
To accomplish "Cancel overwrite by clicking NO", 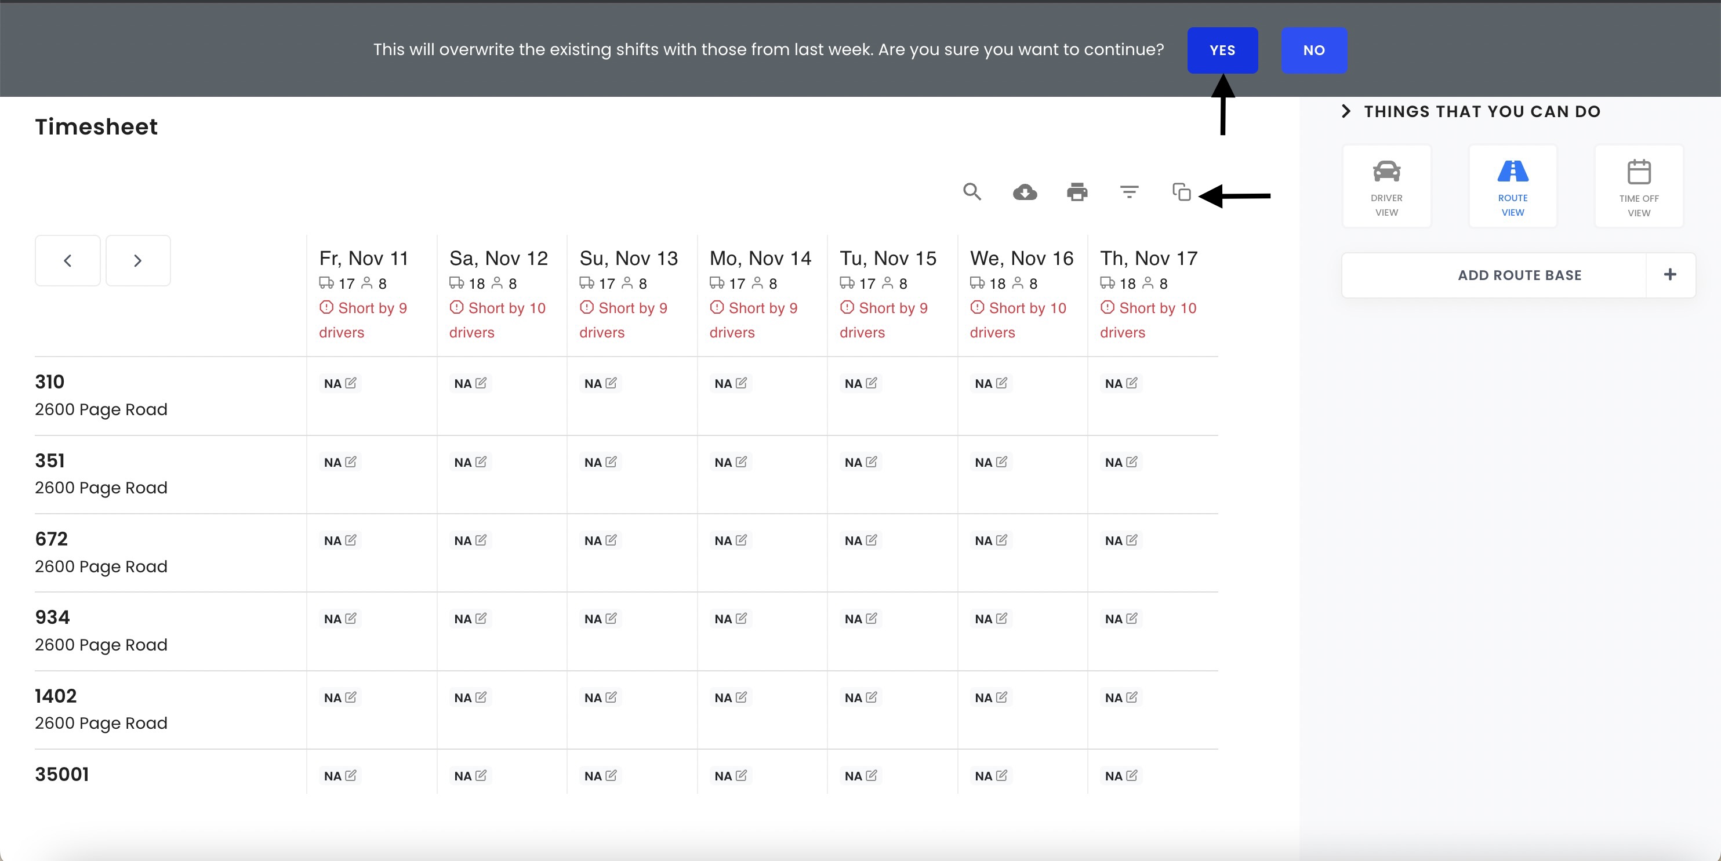I will pyautogui.click(x=1313, y=50).
